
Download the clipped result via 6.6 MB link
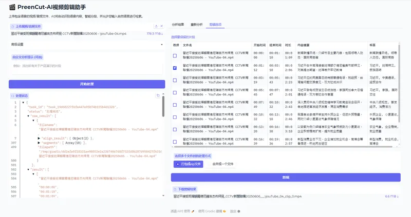click(x=391, y=196)
